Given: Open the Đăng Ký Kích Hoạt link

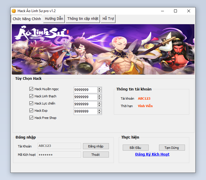Looking at the screenshot, I should (152, 154).
